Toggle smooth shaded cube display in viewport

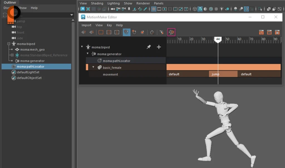pos(200,9)
